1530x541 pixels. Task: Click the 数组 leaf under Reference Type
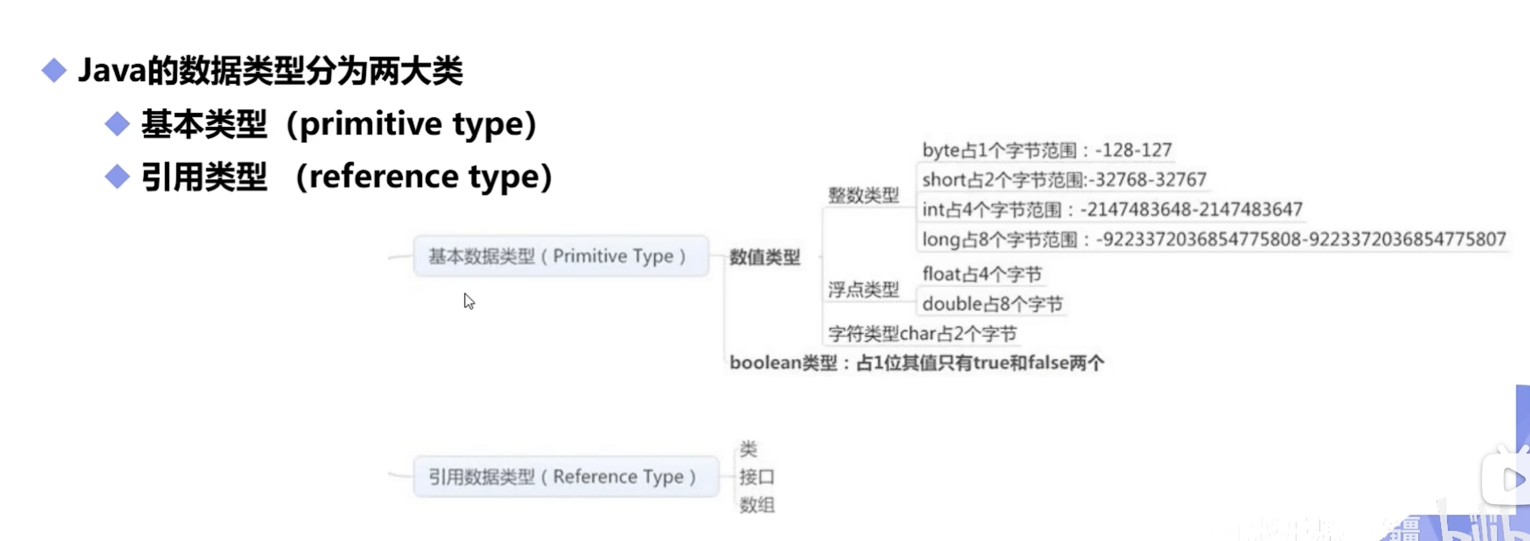pyautogui.click(x=757, y=505)
